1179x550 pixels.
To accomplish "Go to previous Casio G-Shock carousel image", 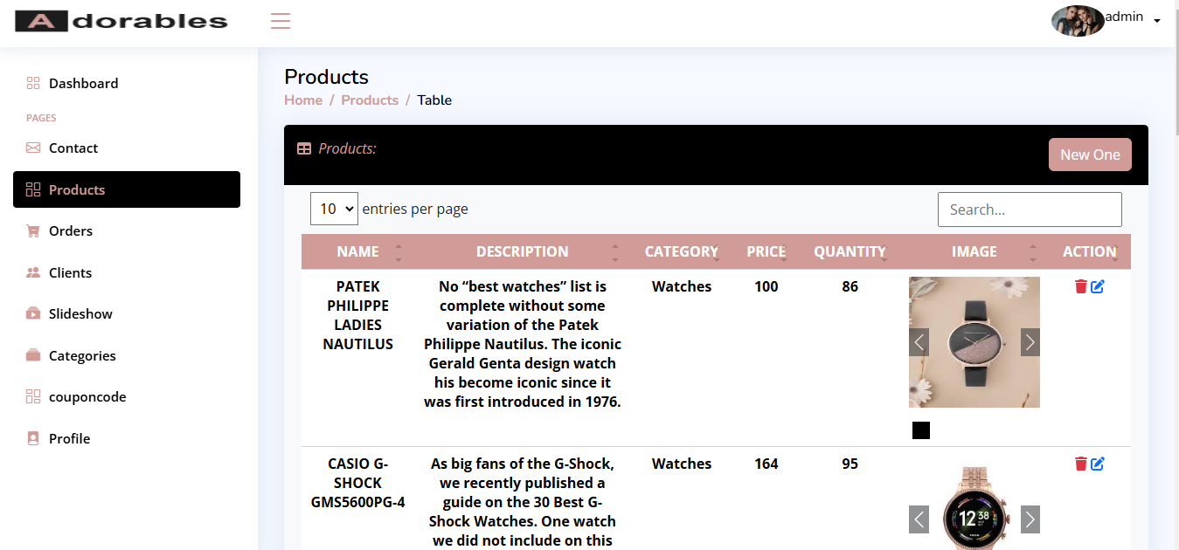I will (x=919, y=519).
